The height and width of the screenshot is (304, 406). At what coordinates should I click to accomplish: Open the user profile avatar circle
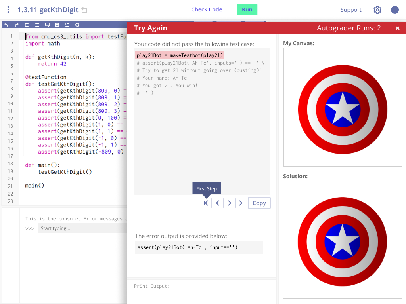tap(395, 10)
